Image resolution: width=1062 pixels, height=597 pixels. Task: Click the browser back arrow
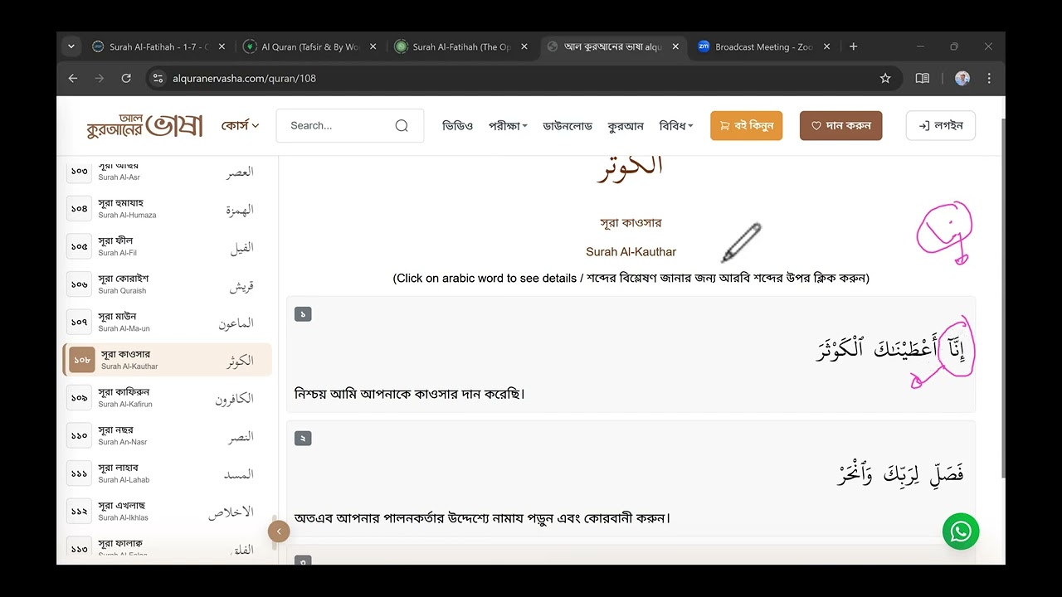click(73, 78)
